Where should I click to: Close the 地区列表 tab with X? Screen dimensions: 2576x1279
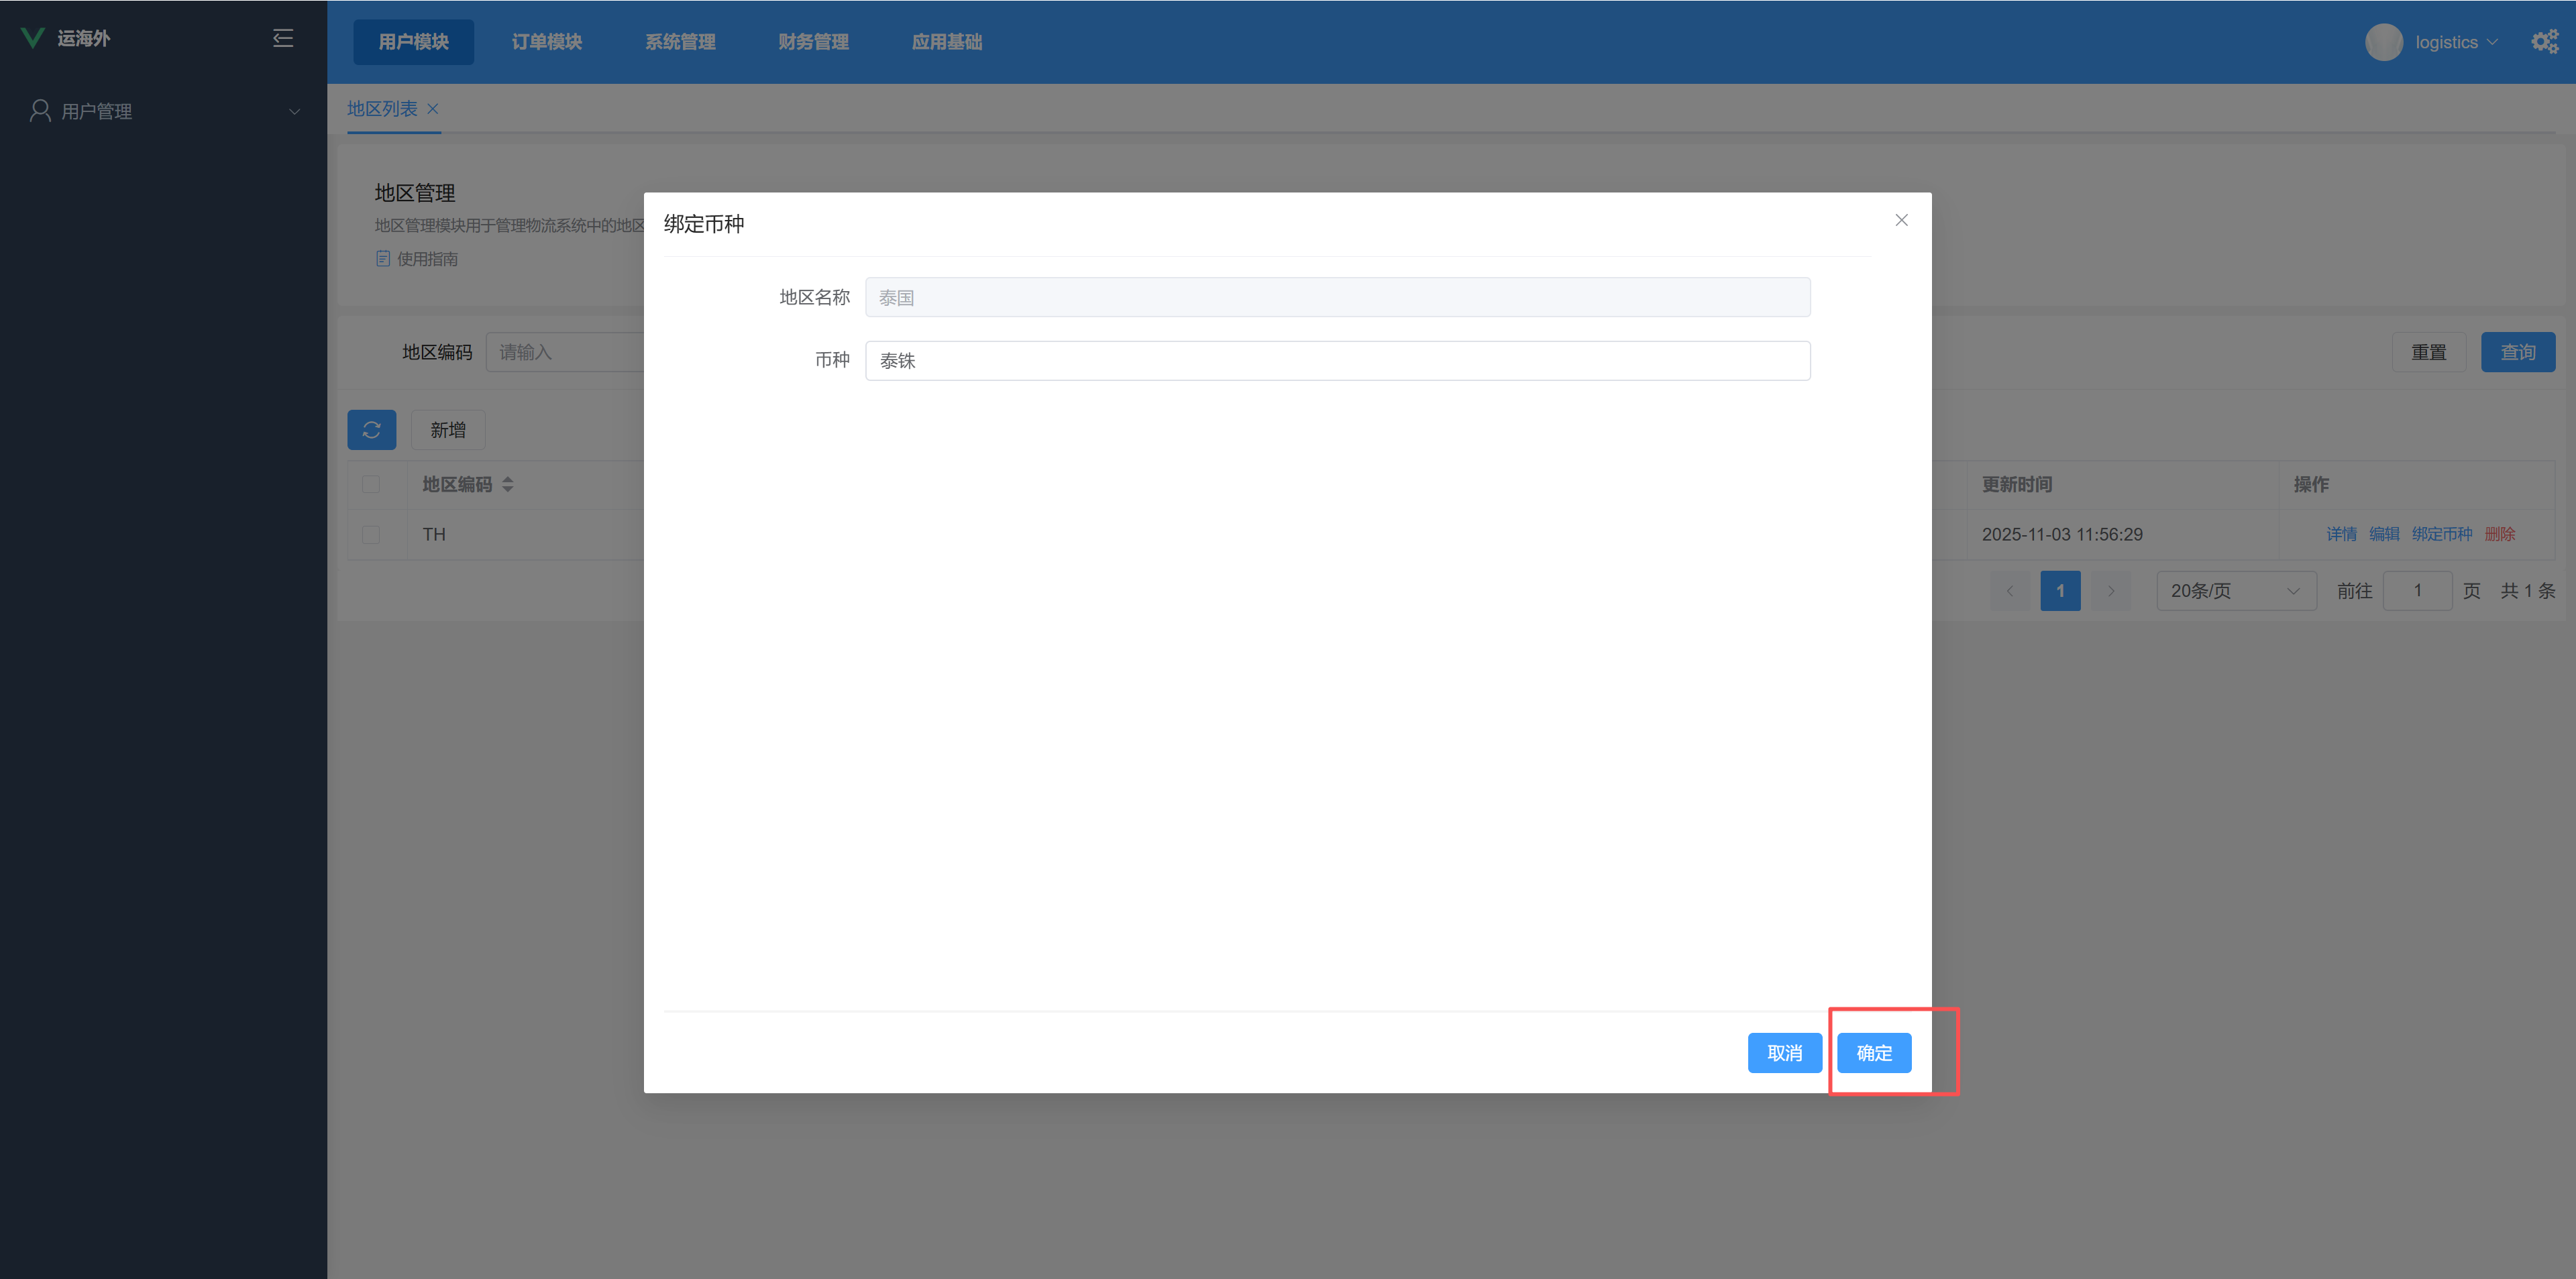[x=433, y=109]
